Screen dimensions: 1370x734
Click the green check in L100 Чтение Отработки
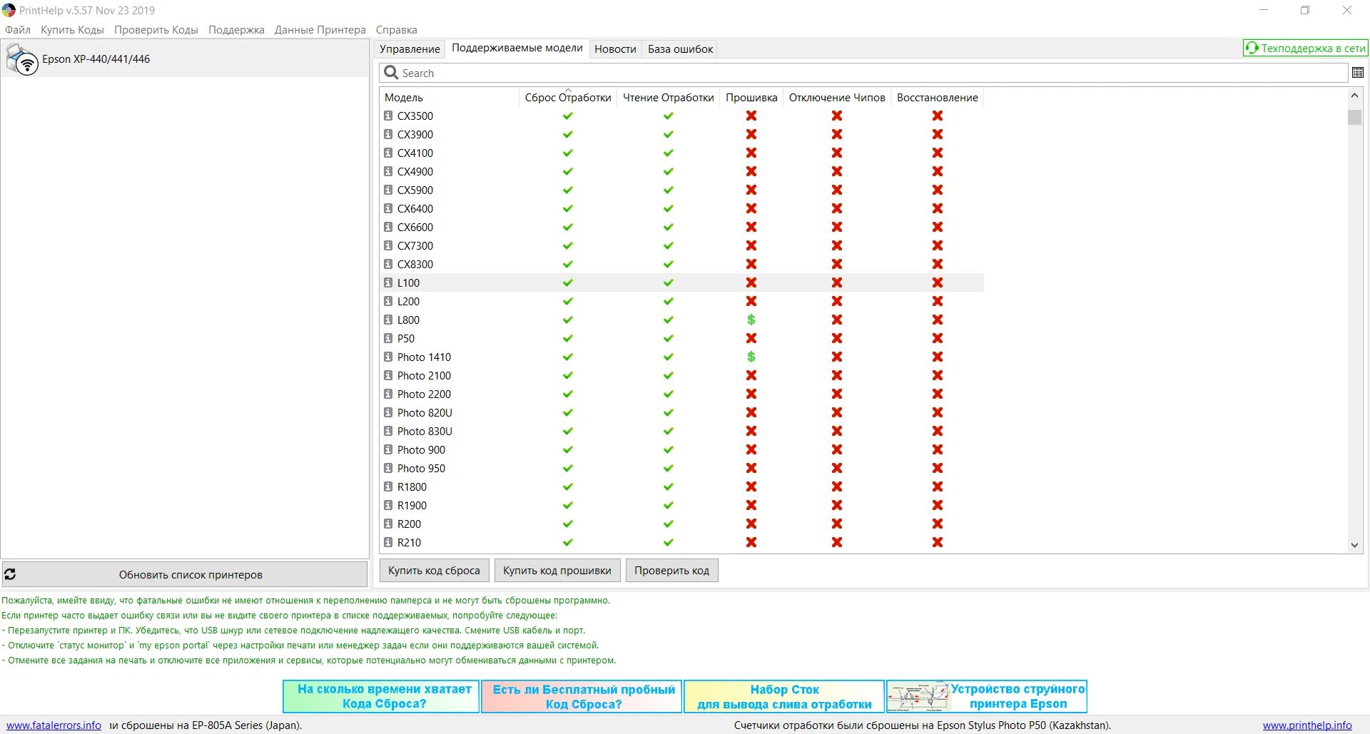point(669,282)
